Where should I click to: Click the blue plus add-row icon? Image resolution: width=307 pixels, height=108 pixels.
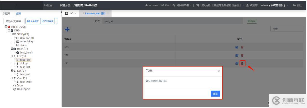67,29
